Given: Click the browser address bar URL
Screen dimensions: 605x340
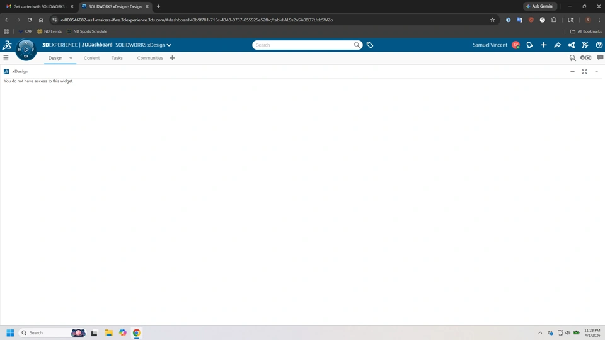Looking at the screenshot, I should (197, 20).
